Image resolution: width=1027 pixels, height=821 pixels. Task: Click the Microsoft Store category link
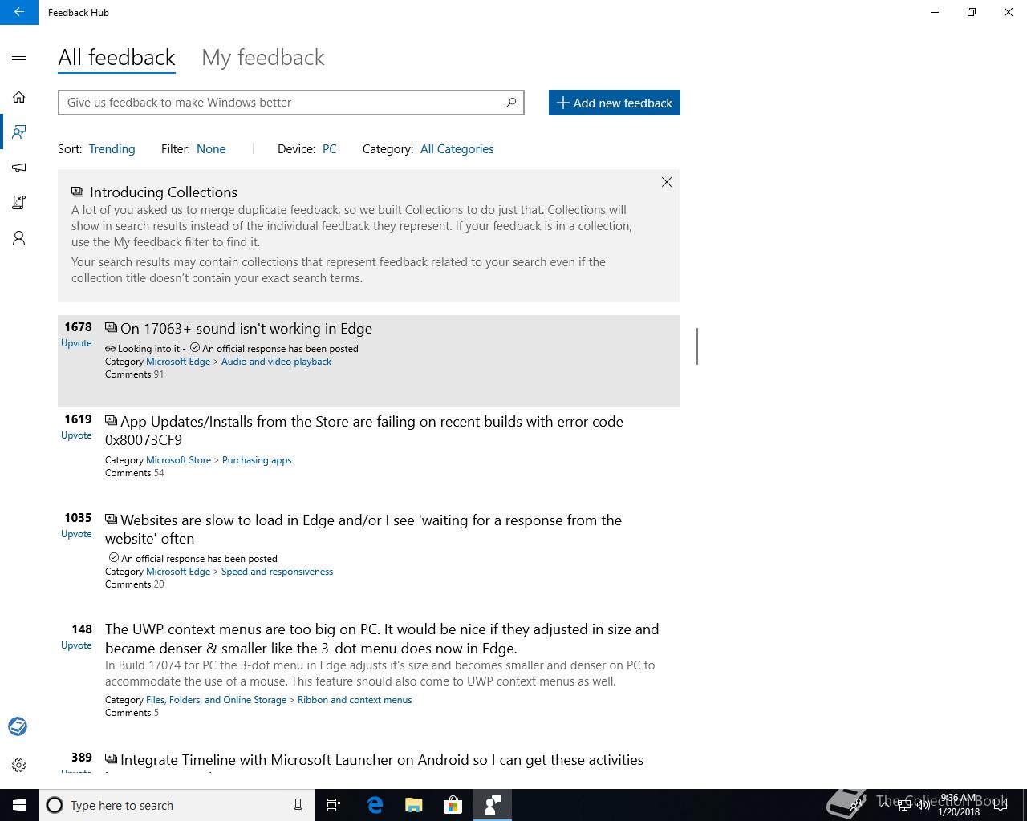[178, 460]
